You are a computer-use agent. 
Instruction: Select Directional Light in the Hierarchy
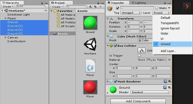click(24, 14)
